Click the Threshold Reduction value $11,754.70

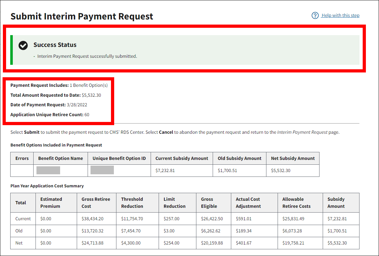(132, 219)
